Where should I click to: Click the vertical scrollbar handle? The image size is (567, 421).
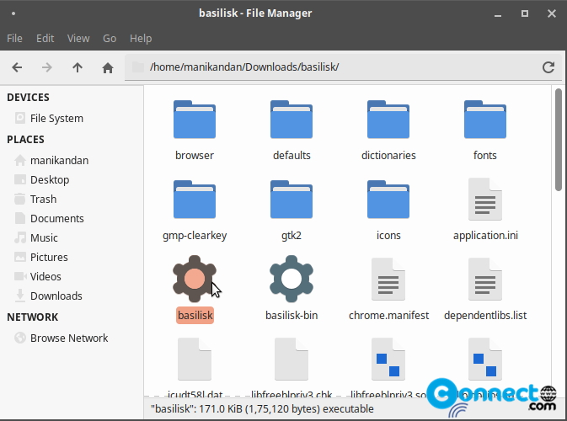coord(559,140)
